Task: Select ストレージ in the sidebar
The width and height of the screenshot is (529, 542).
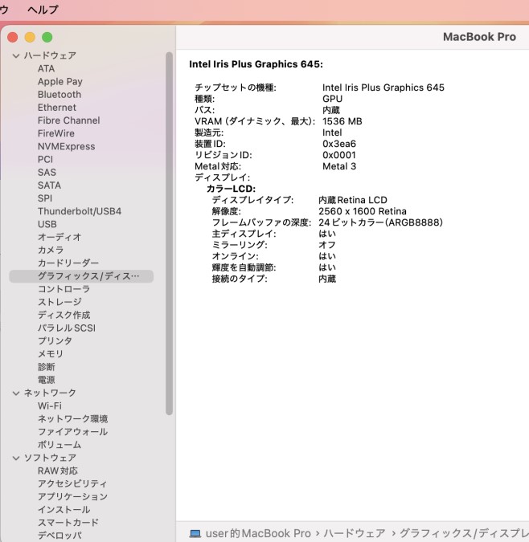Action: point(59,302)
